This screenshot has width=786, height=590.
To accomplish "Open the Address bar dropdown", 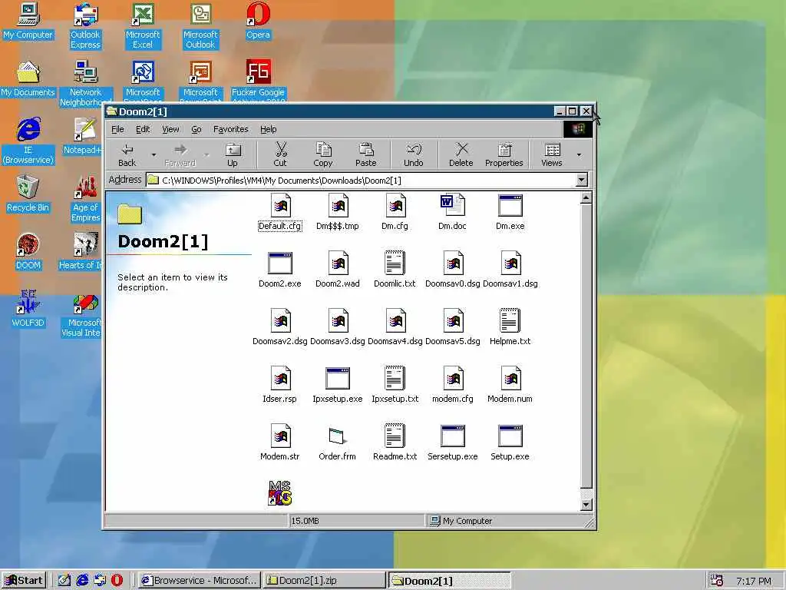I will click(x=582, y=180).
